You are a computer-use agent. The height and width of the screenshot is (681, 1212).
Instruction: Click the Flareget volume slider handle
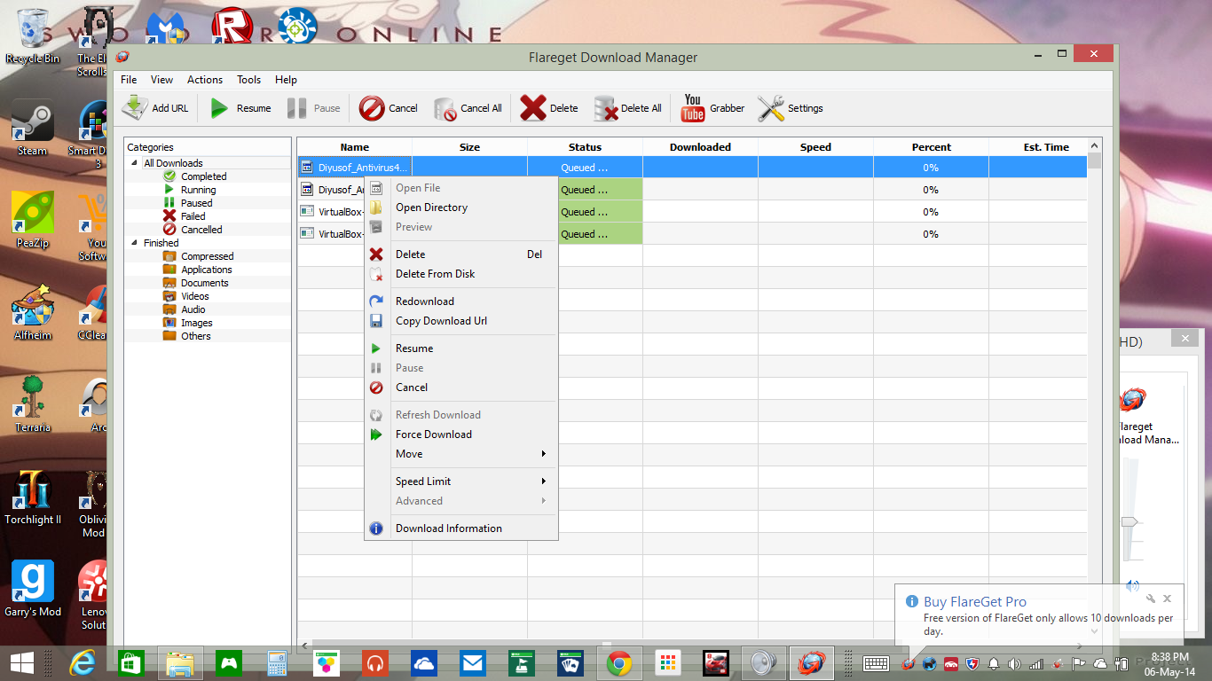point(1129,521)
